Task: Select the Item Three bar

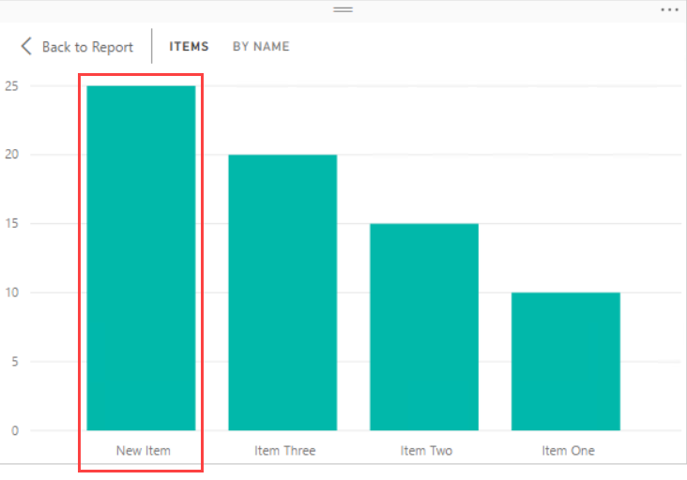Action: tap(282, 292)
